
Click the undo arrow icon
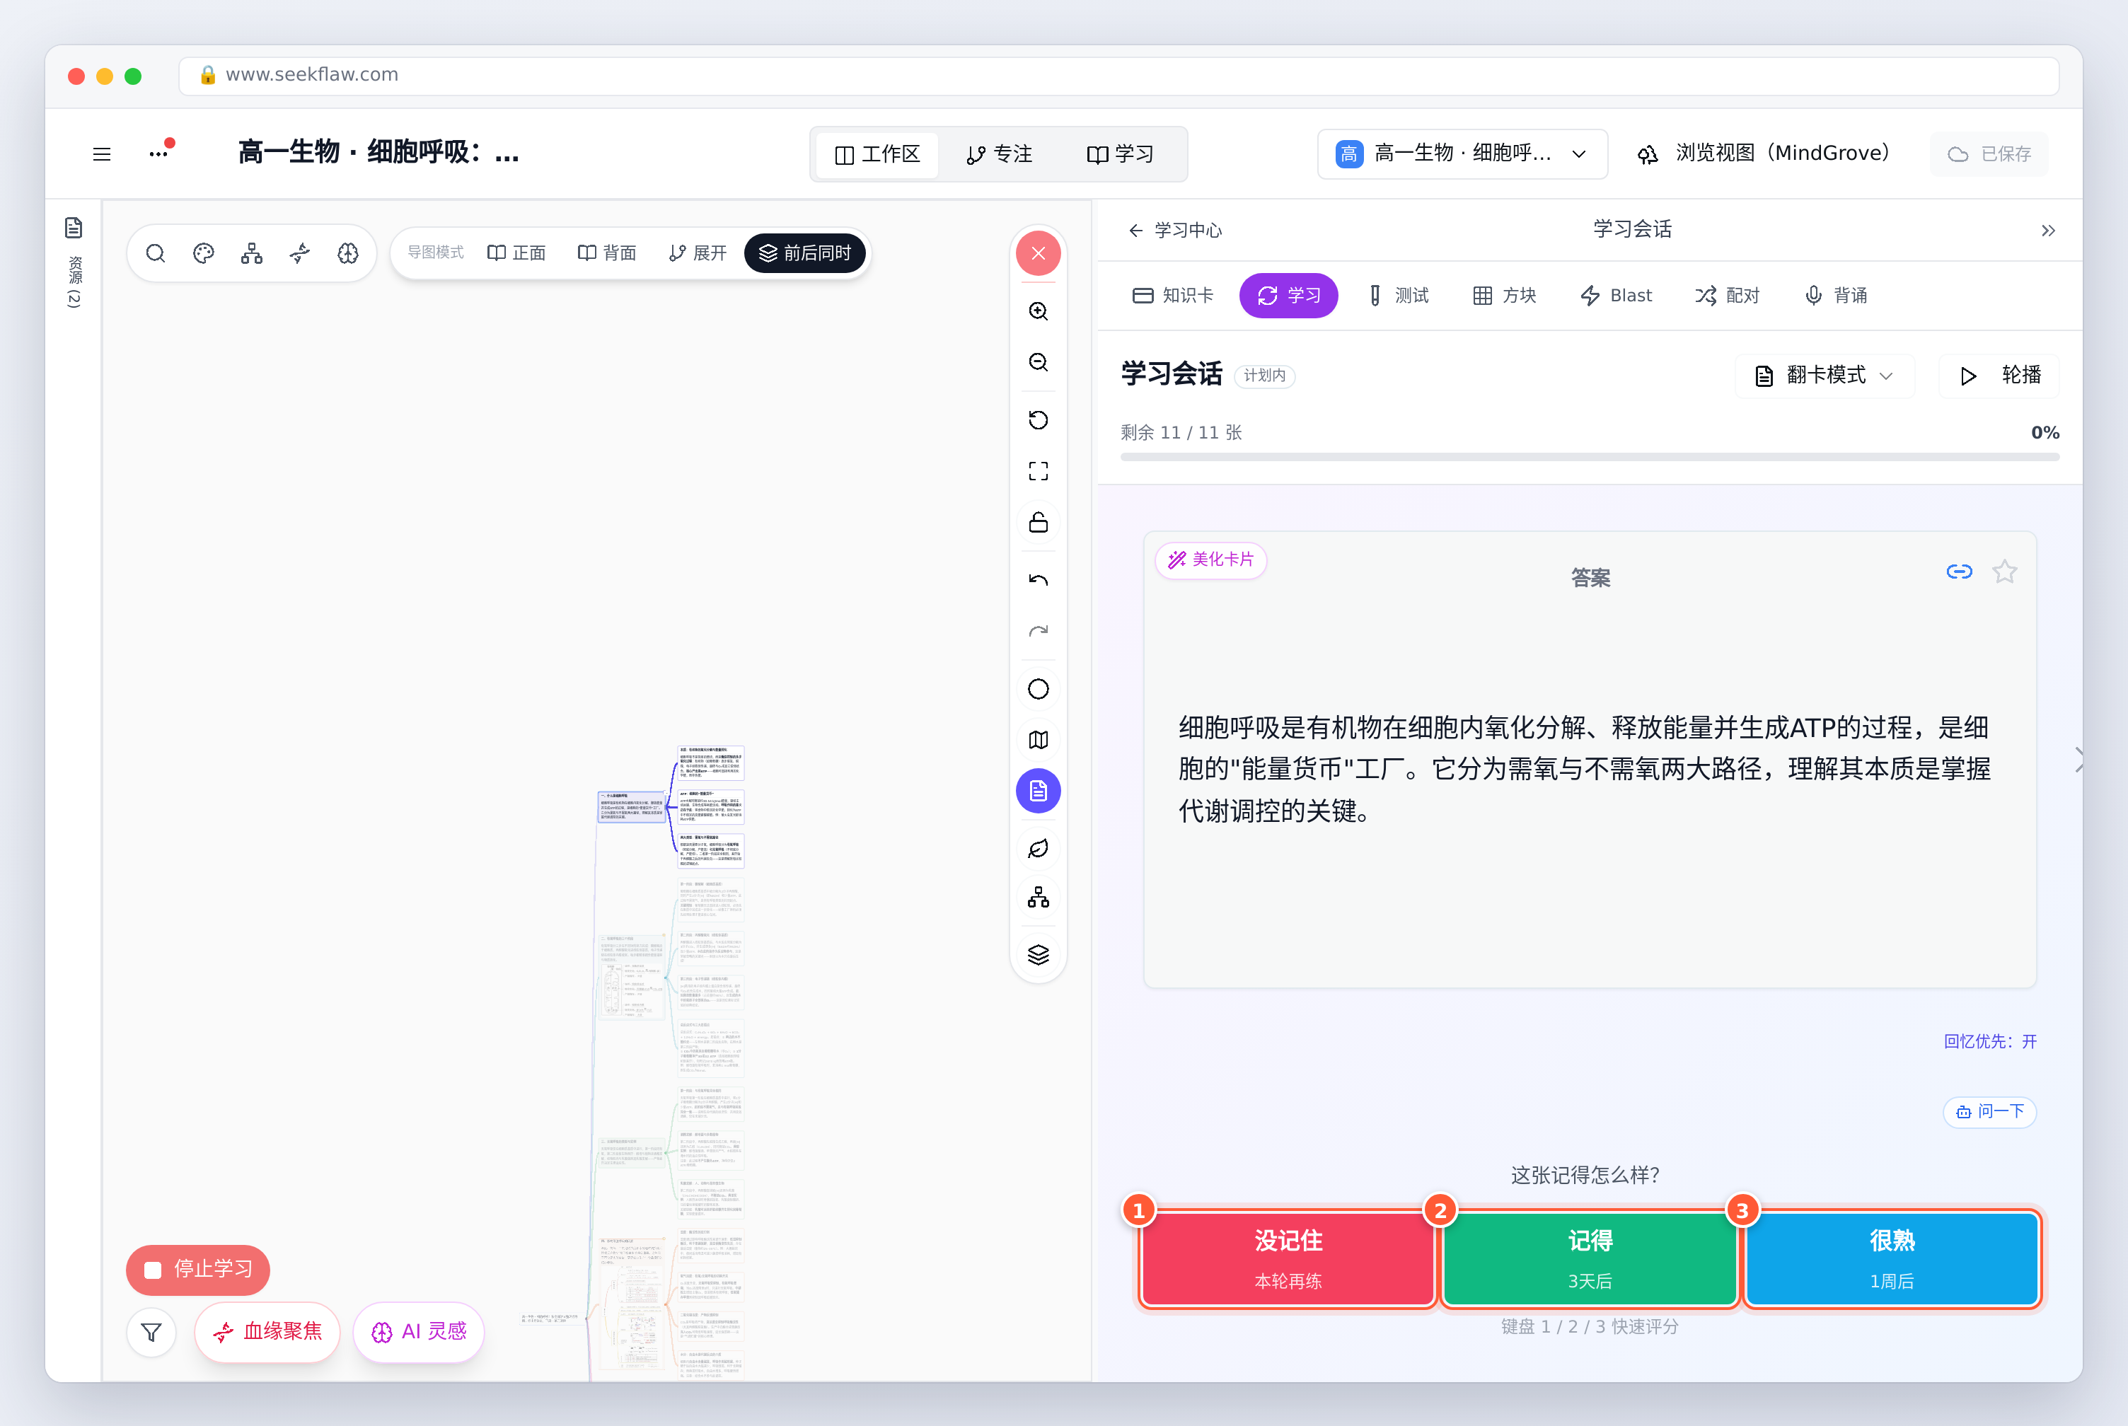pos(1039,579)
